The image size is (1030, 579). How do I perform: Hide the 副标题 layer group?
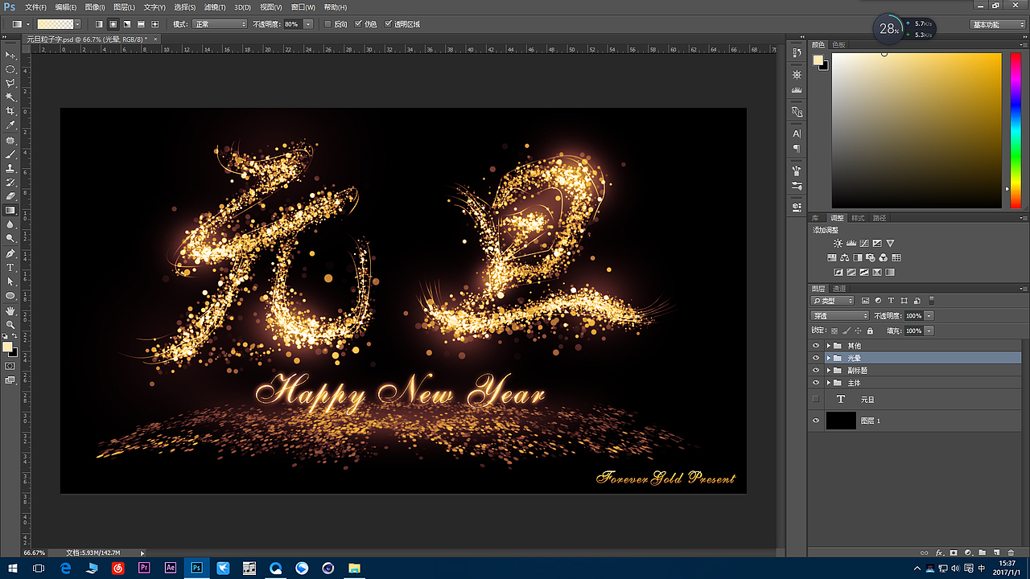pyautogui.click(x=816, y=371)
